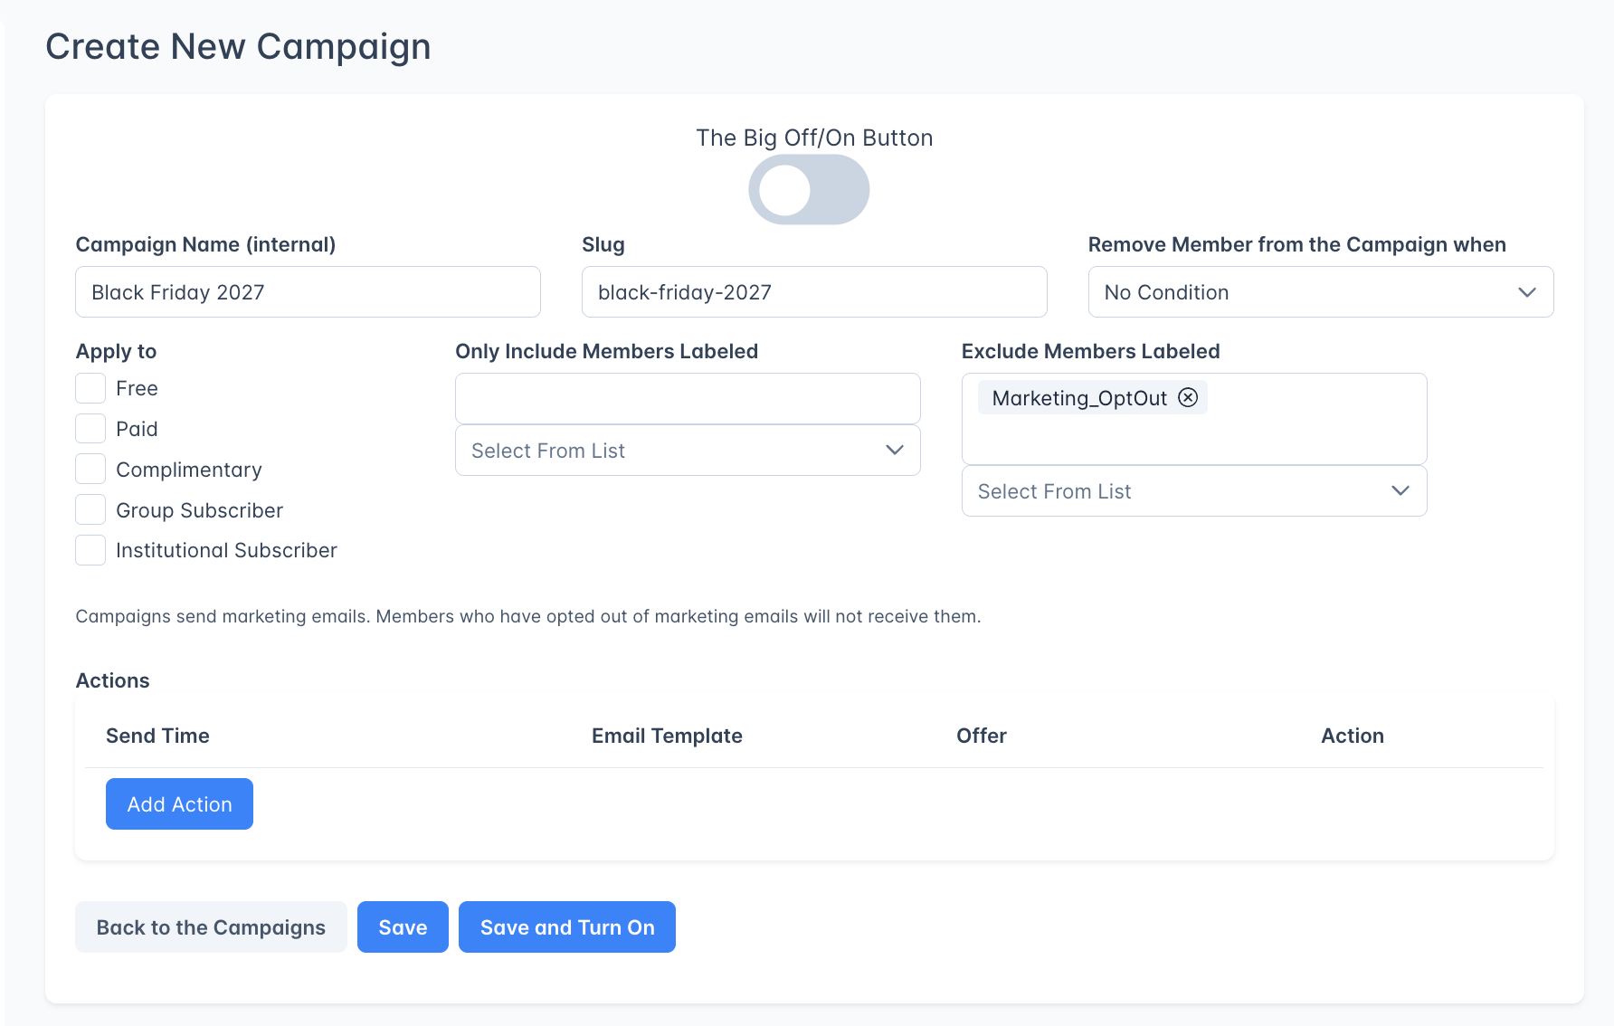1614x1026 pixels.
Task: Expand Only Include Members Select From List
Action: point(688,451)
